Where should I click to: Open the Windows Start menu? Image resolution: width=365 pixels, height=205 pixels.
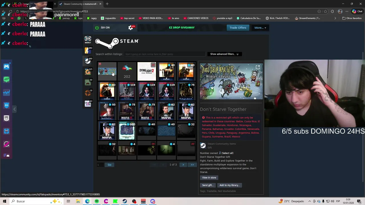pyautogui.click(x=4, y=201)
